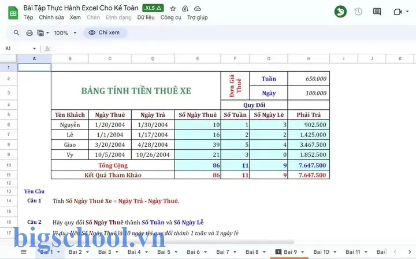
Task: Click the Bai 9 sheet tab
Action: pyautogui.click(x=290, y=252)
